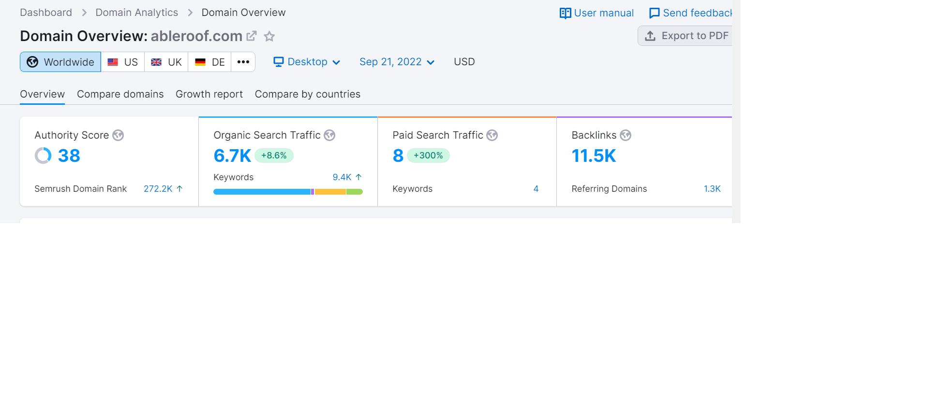
Task: Click the external link icon beside ableroof.com
Action: click(252, 36)
